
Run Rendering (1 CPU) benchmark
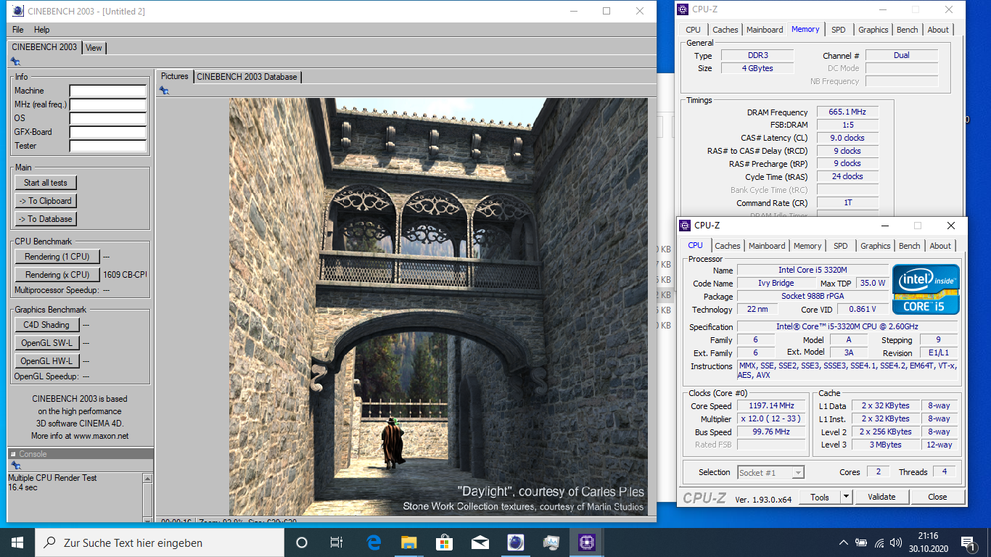point(57,257)
